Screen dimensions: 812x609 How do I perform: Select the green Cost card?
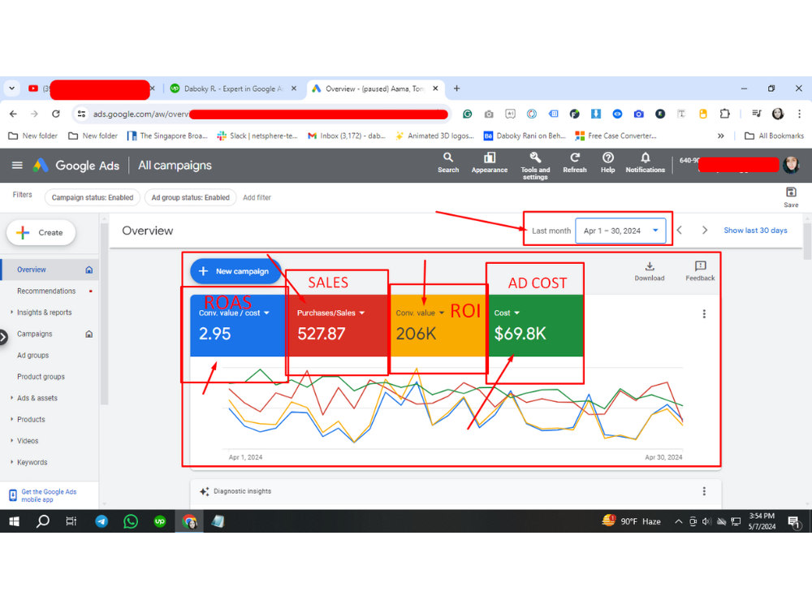[x=535, y=326]
